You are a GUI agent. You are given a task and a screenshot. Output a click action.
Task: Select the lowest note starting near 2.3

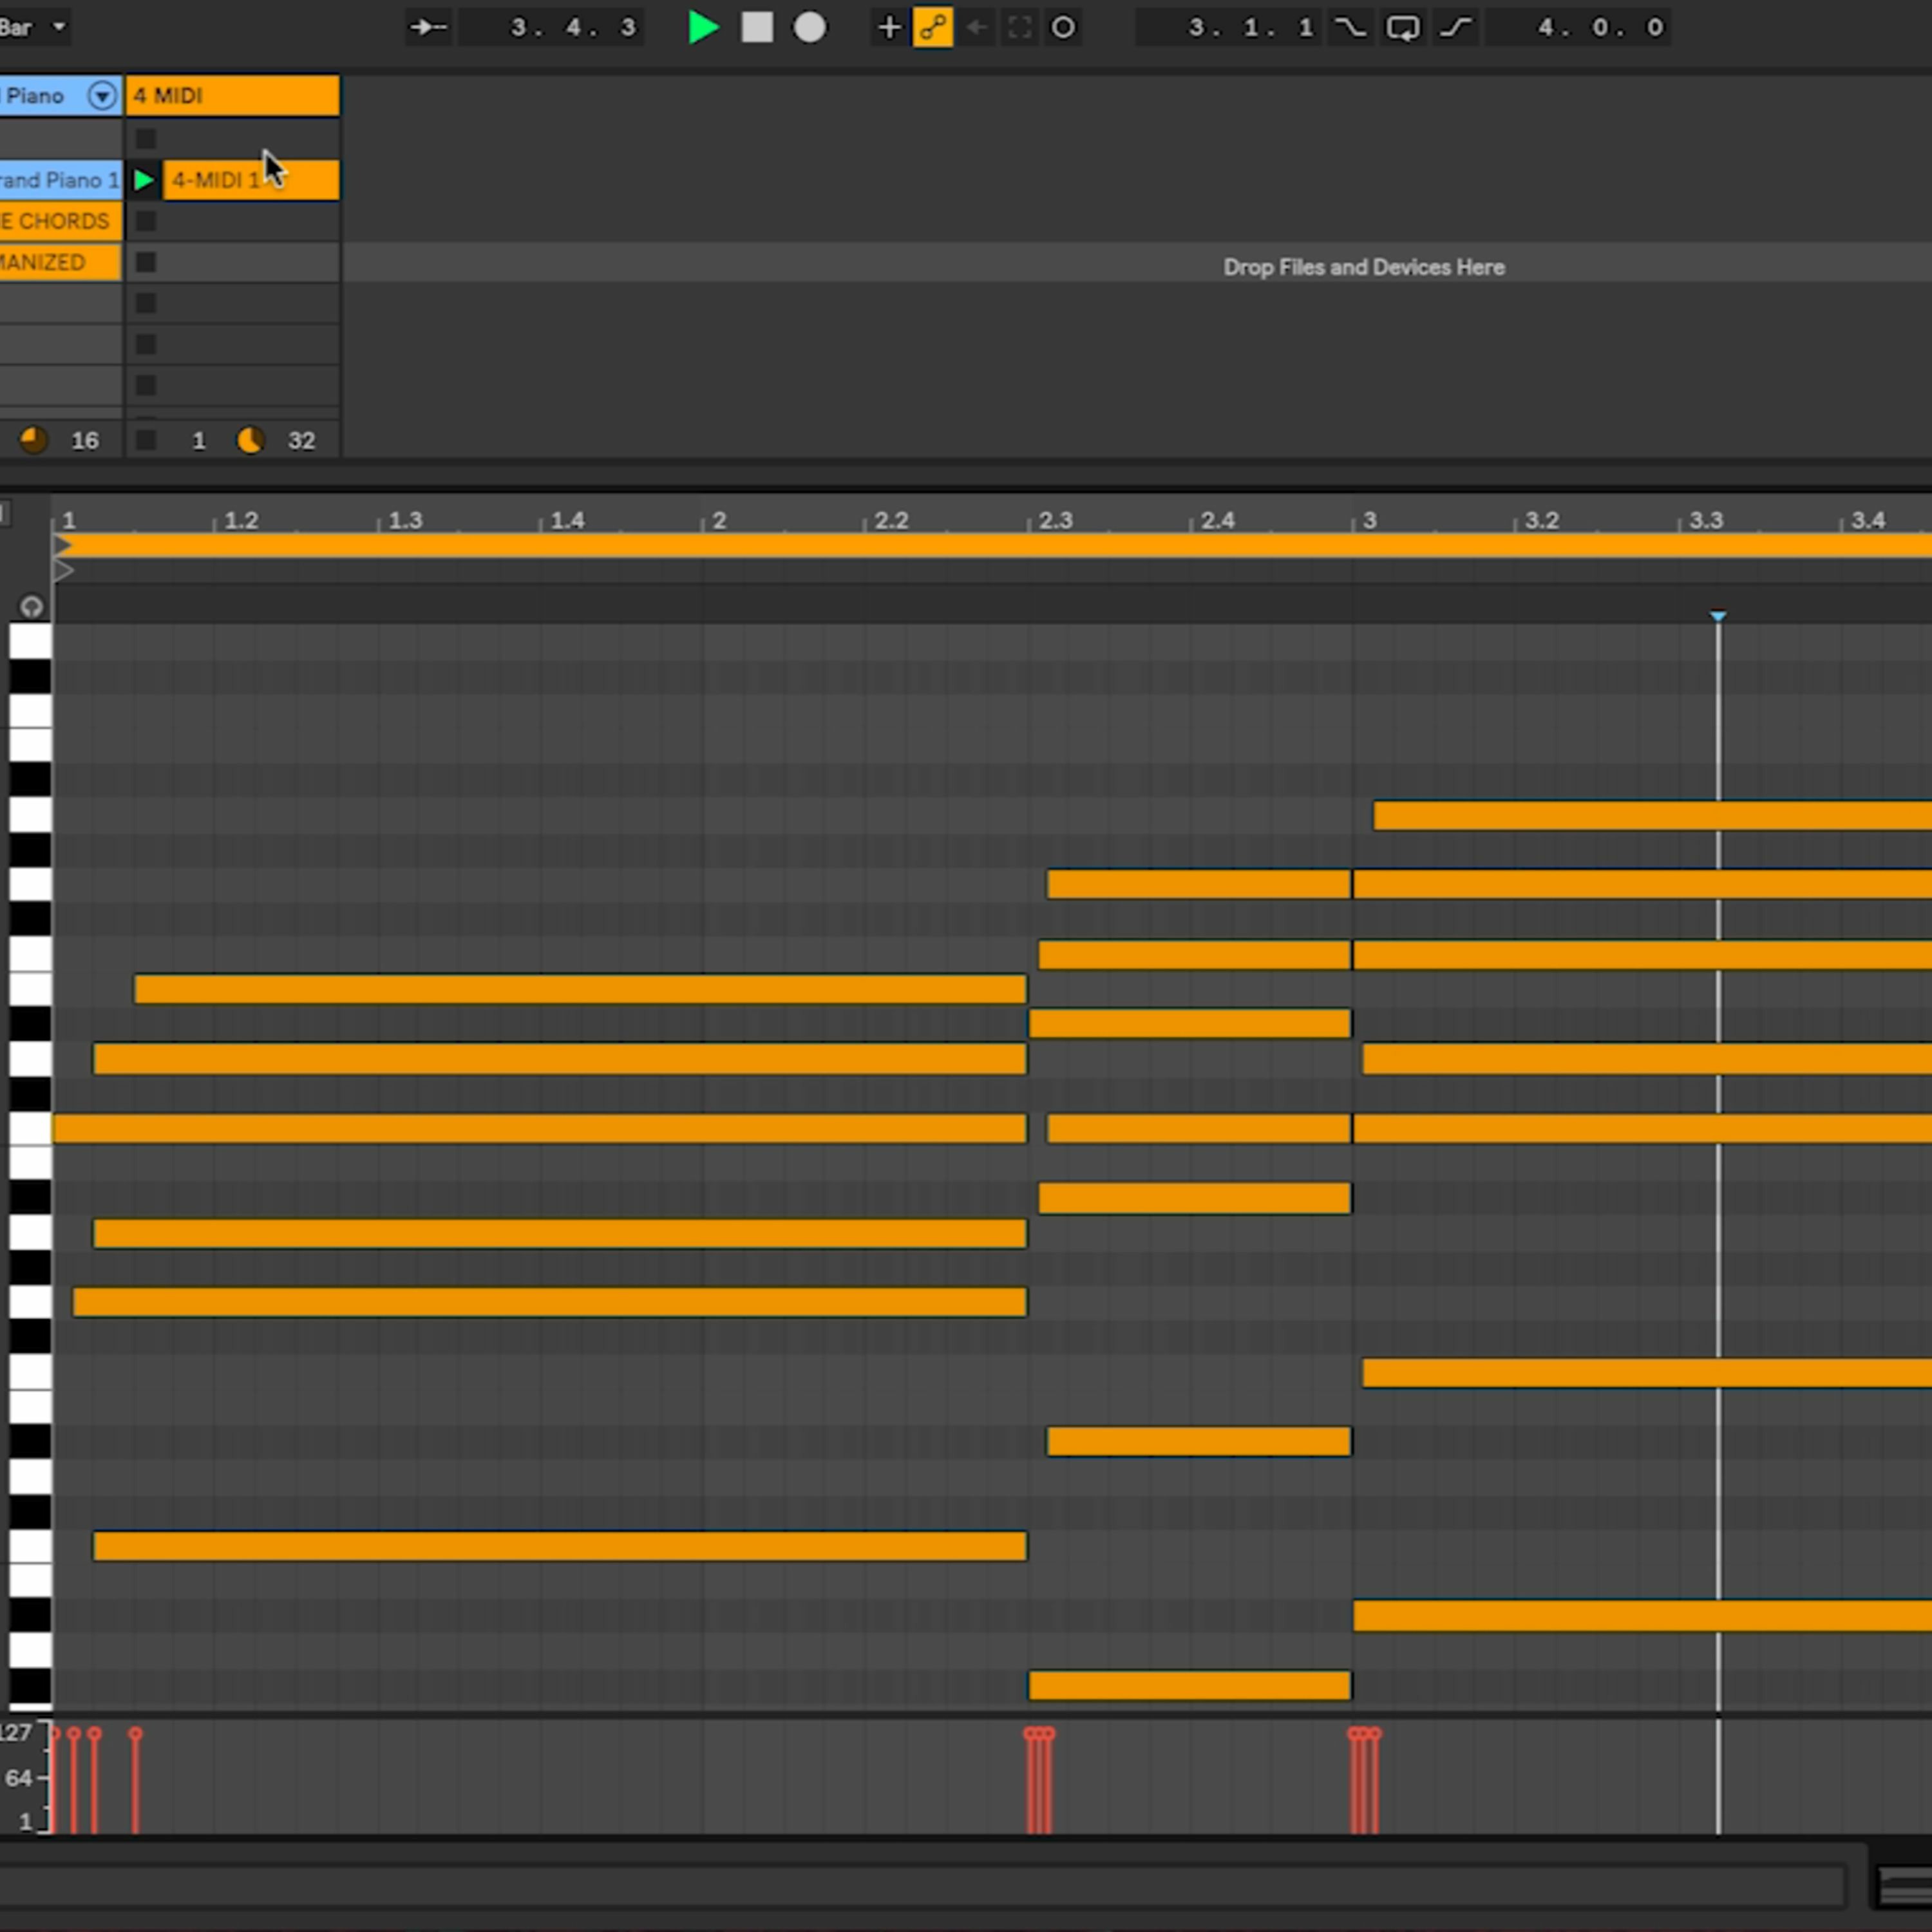[1190, 1685]
